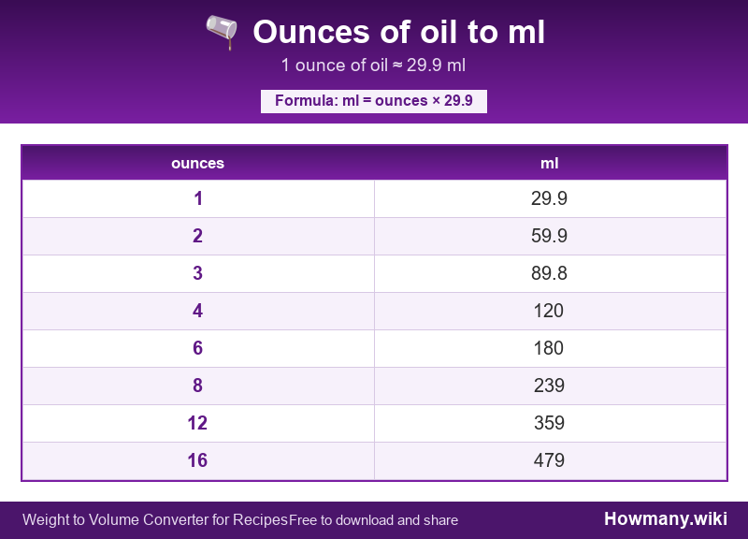Select the ounces cell with value 16
748x539 pixels.
tap(198, 460)
